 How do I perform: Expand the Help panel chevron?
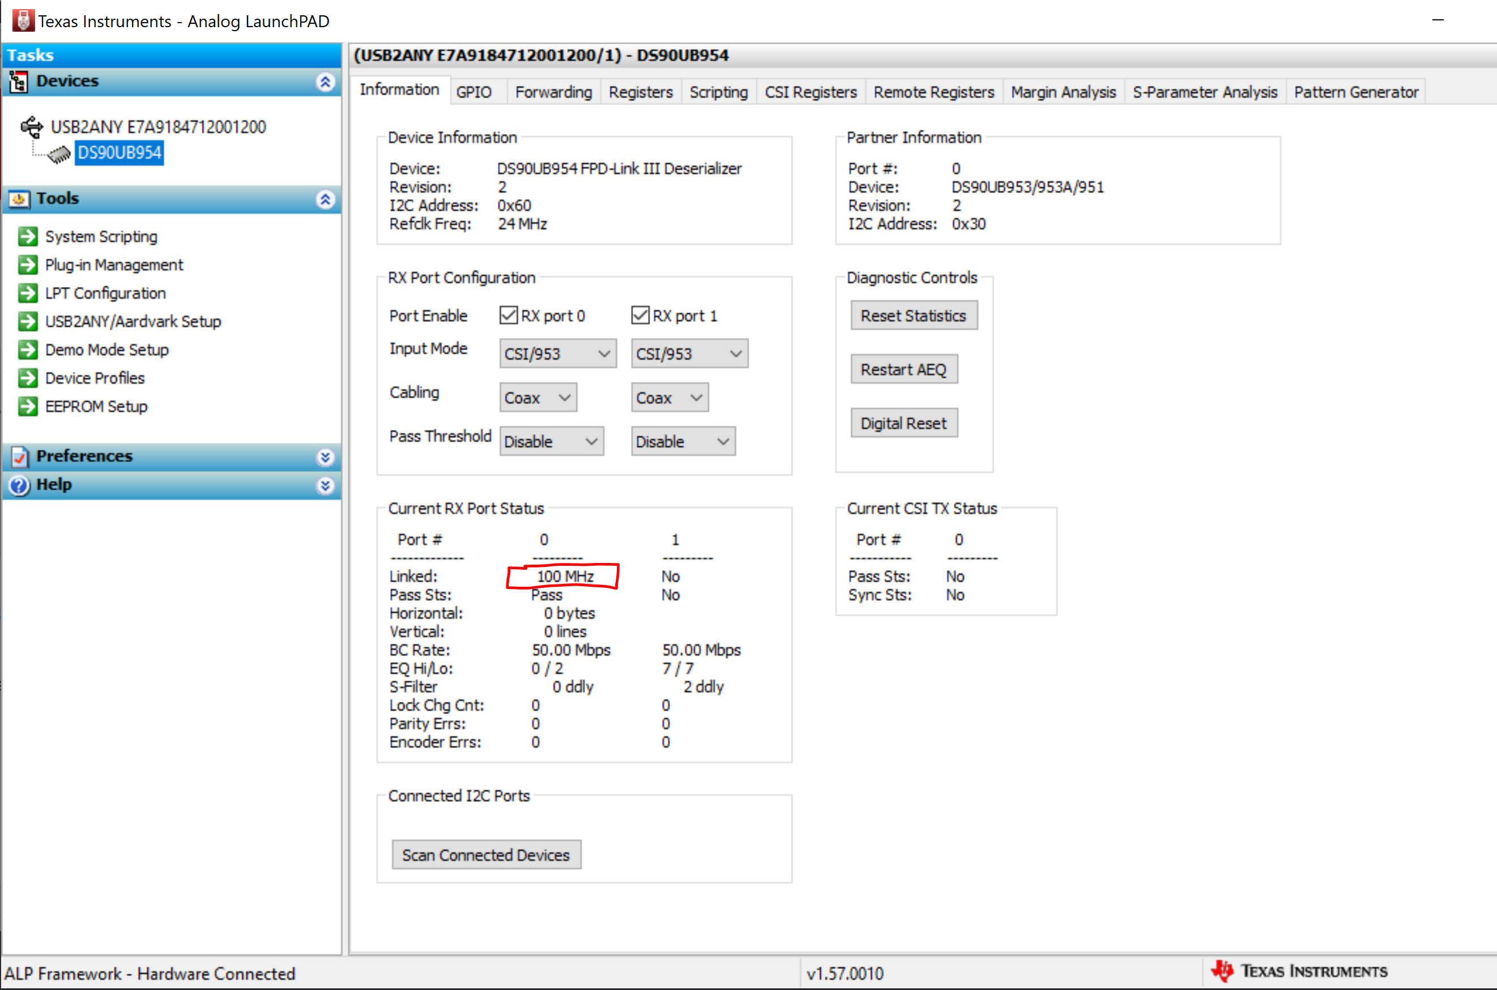click(325, 485)
